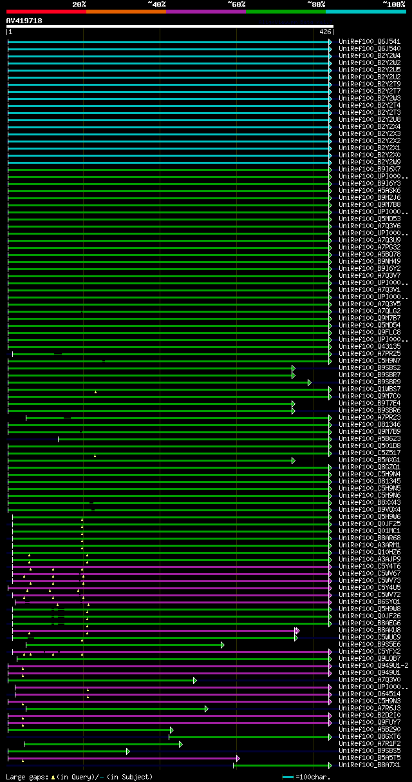This screenshot has height=782, width=412.
Task: Click the arrowhead ending the B8A7X1 alignment
Action: click(x=330, y=765)
